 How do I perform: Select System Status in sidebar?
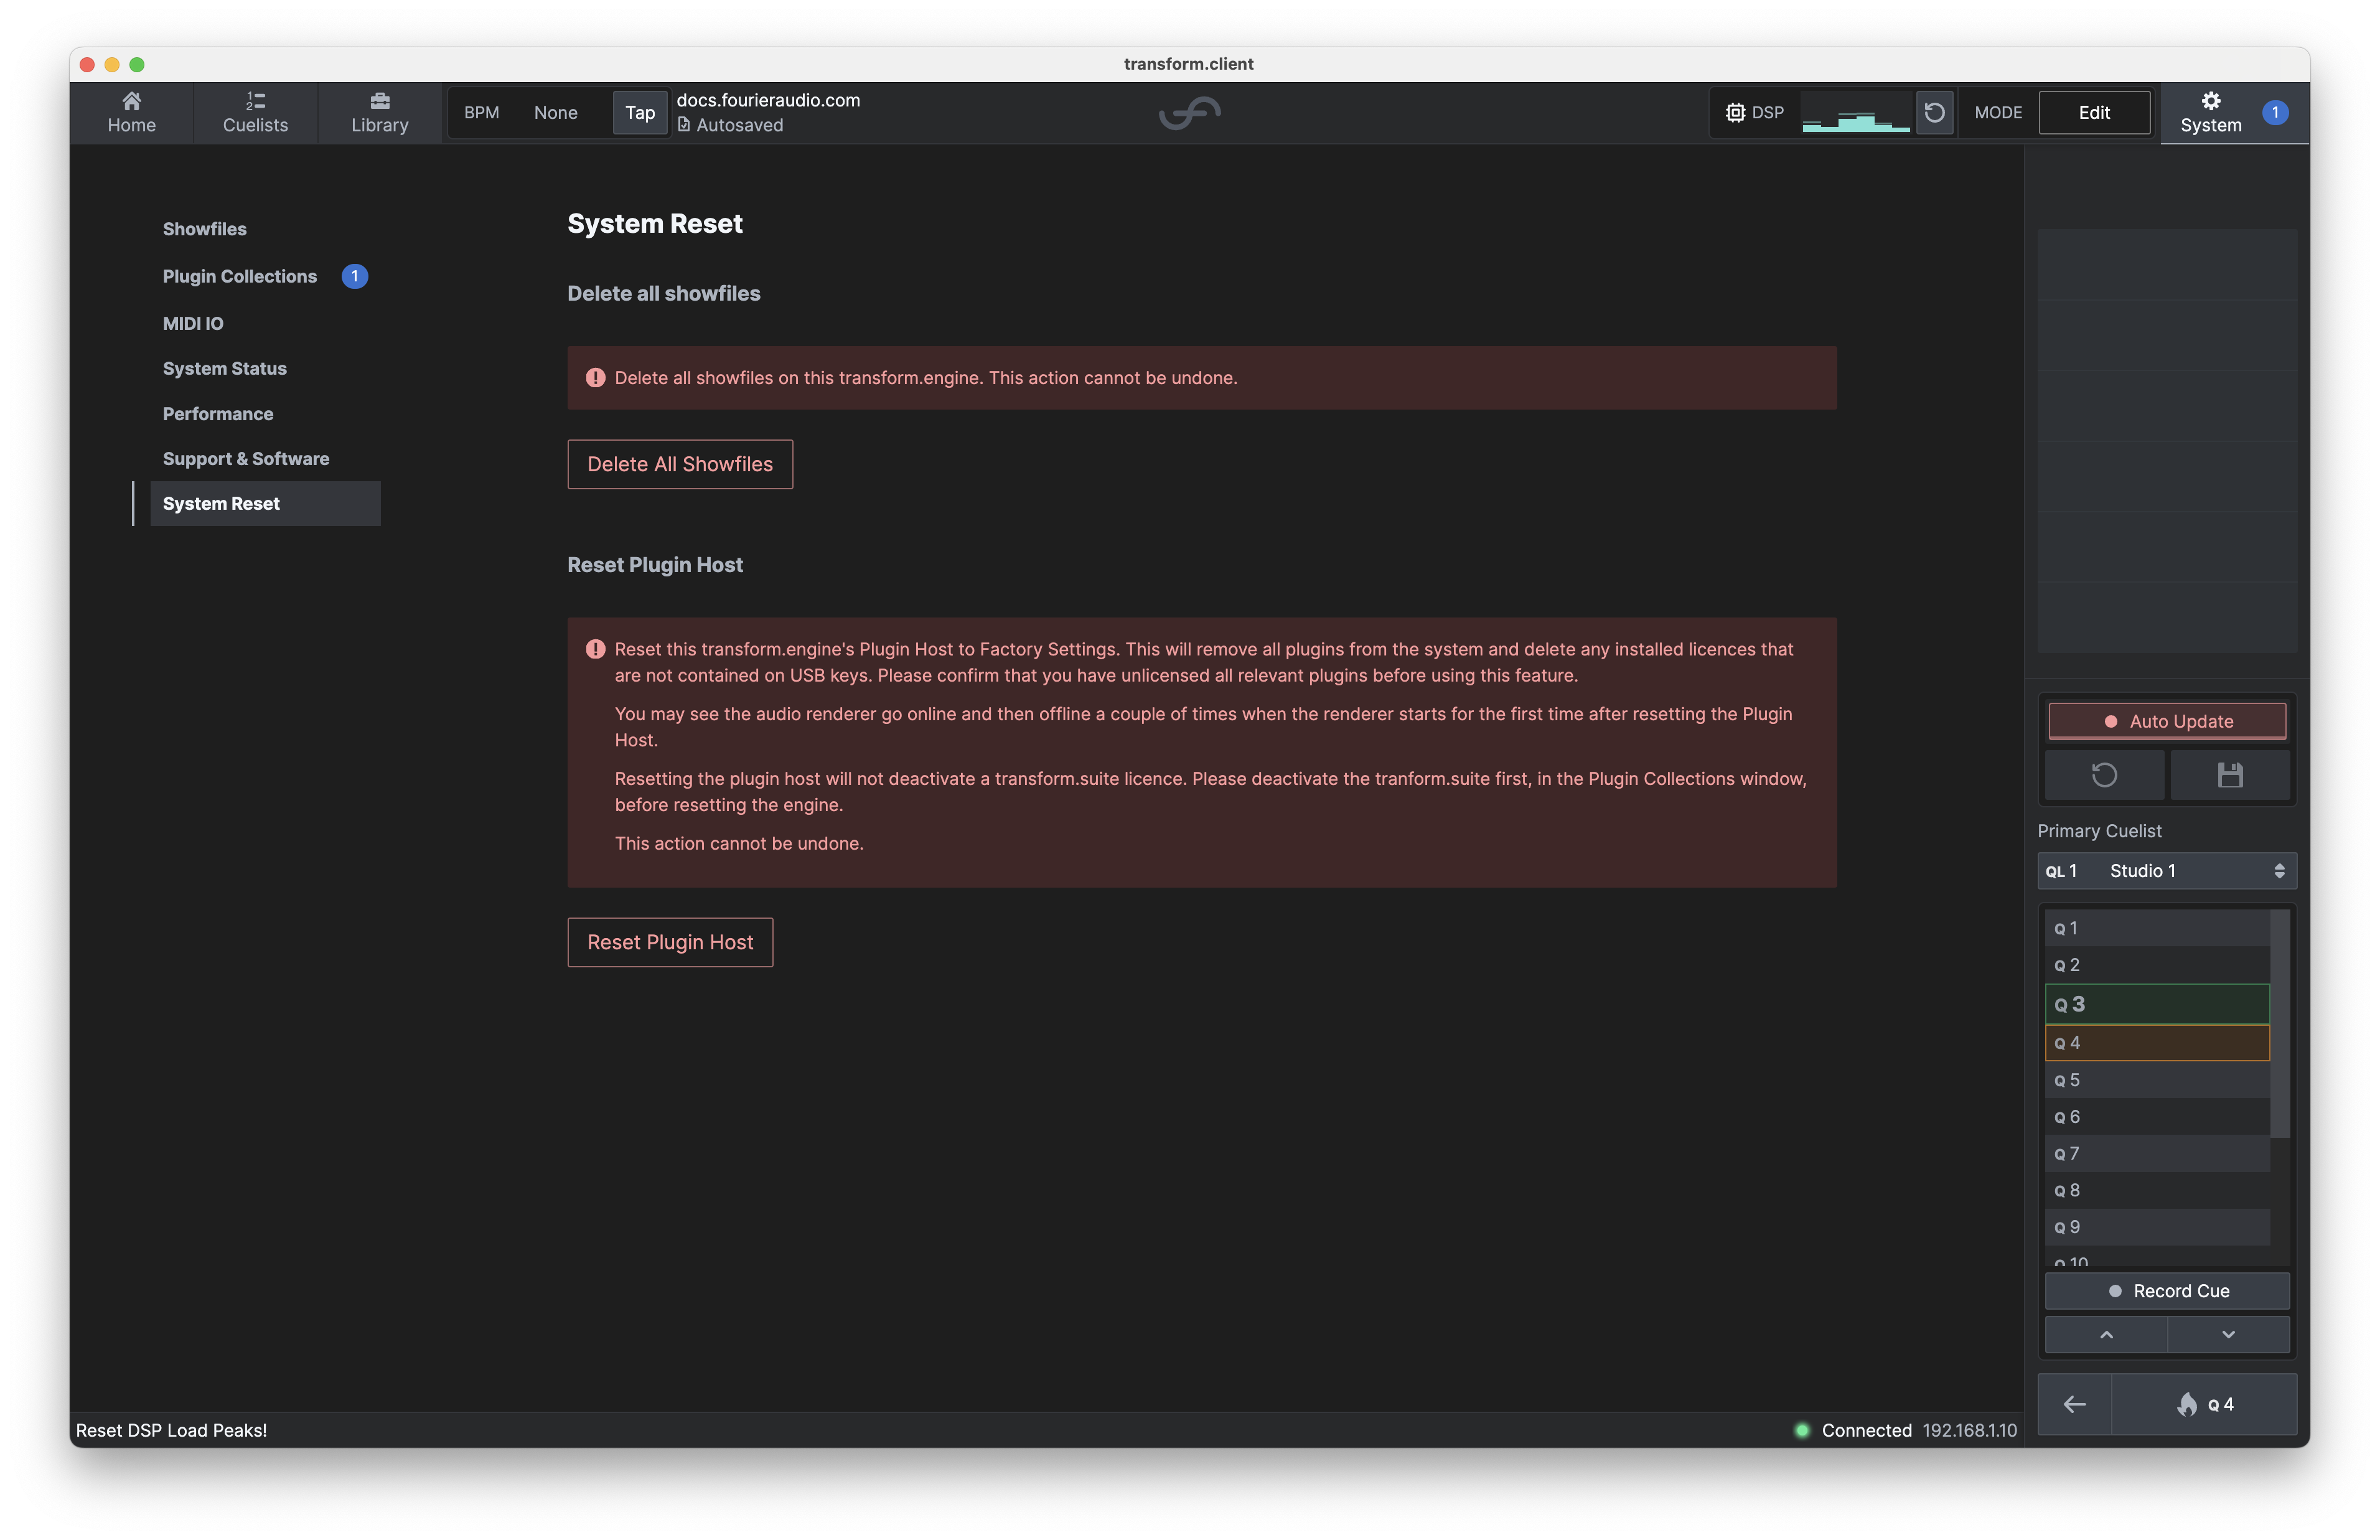224,368
